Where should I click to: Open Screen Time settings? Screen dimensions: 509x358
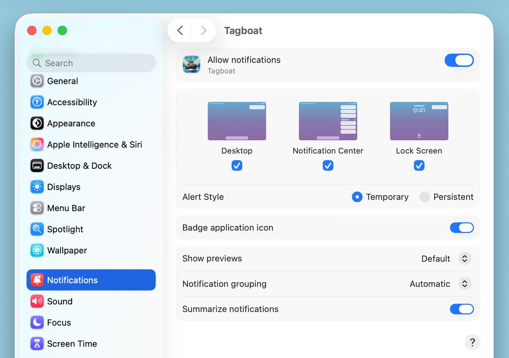[x=37, y=343]
